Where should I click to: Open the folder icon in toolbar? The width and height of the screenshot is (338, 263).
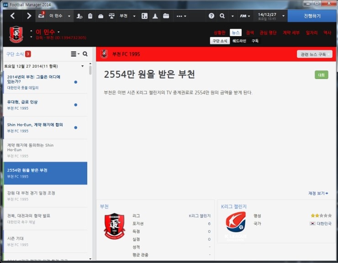(x=166, y=16)
